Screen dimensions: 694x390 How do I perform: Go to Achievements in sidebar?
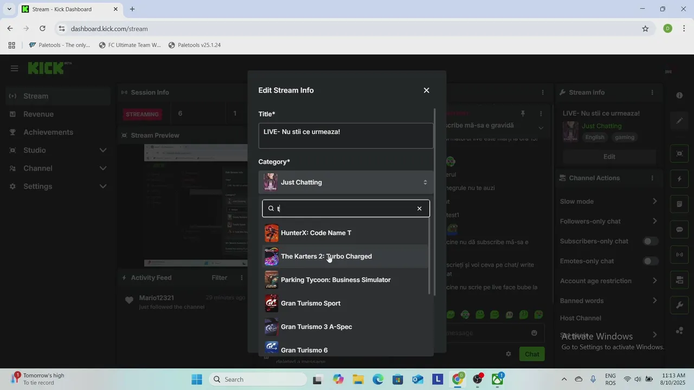coord(58,132)
